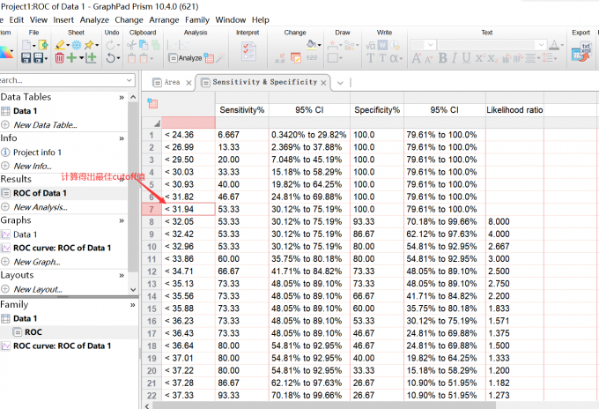This screenshot has height=409, width=599.
Task: Click the Save As icon in File group
Action: [38, 58]
